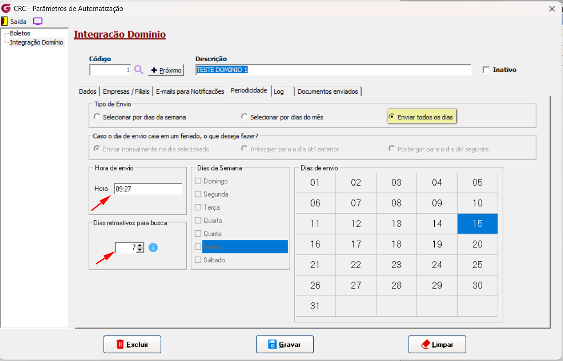Image resolution: width=563 pixels, height=361 pixels.
Task: Check the highlighted Sexta checkbox
Action: (x=198, y=247)
